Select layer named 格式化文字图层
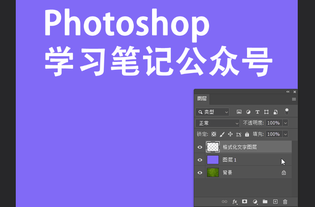This screenshot has width=315, height=207. point(240,147)
